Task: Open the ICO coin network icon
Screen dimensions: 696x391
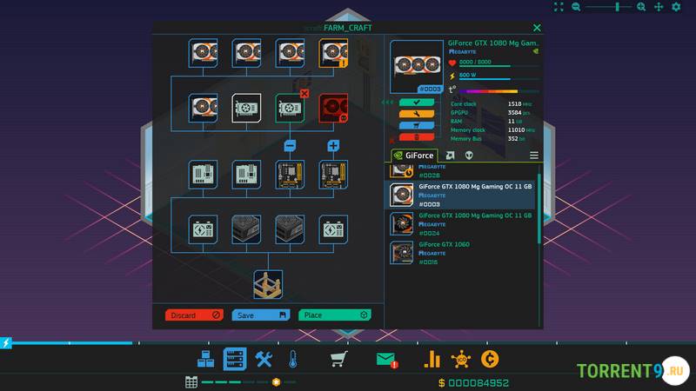Action: 462,359
